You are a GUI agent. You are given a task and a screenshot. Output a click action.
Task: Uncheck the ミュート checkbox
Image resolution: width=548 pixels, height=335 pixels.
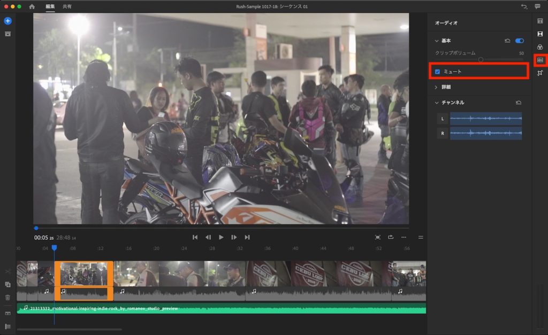click(438, 72)
